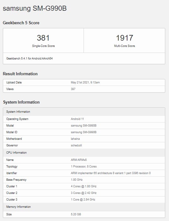This screenshot has height=221, width=169.
Task: Click the Multi-Core Score label
Action: click(124, 46)
